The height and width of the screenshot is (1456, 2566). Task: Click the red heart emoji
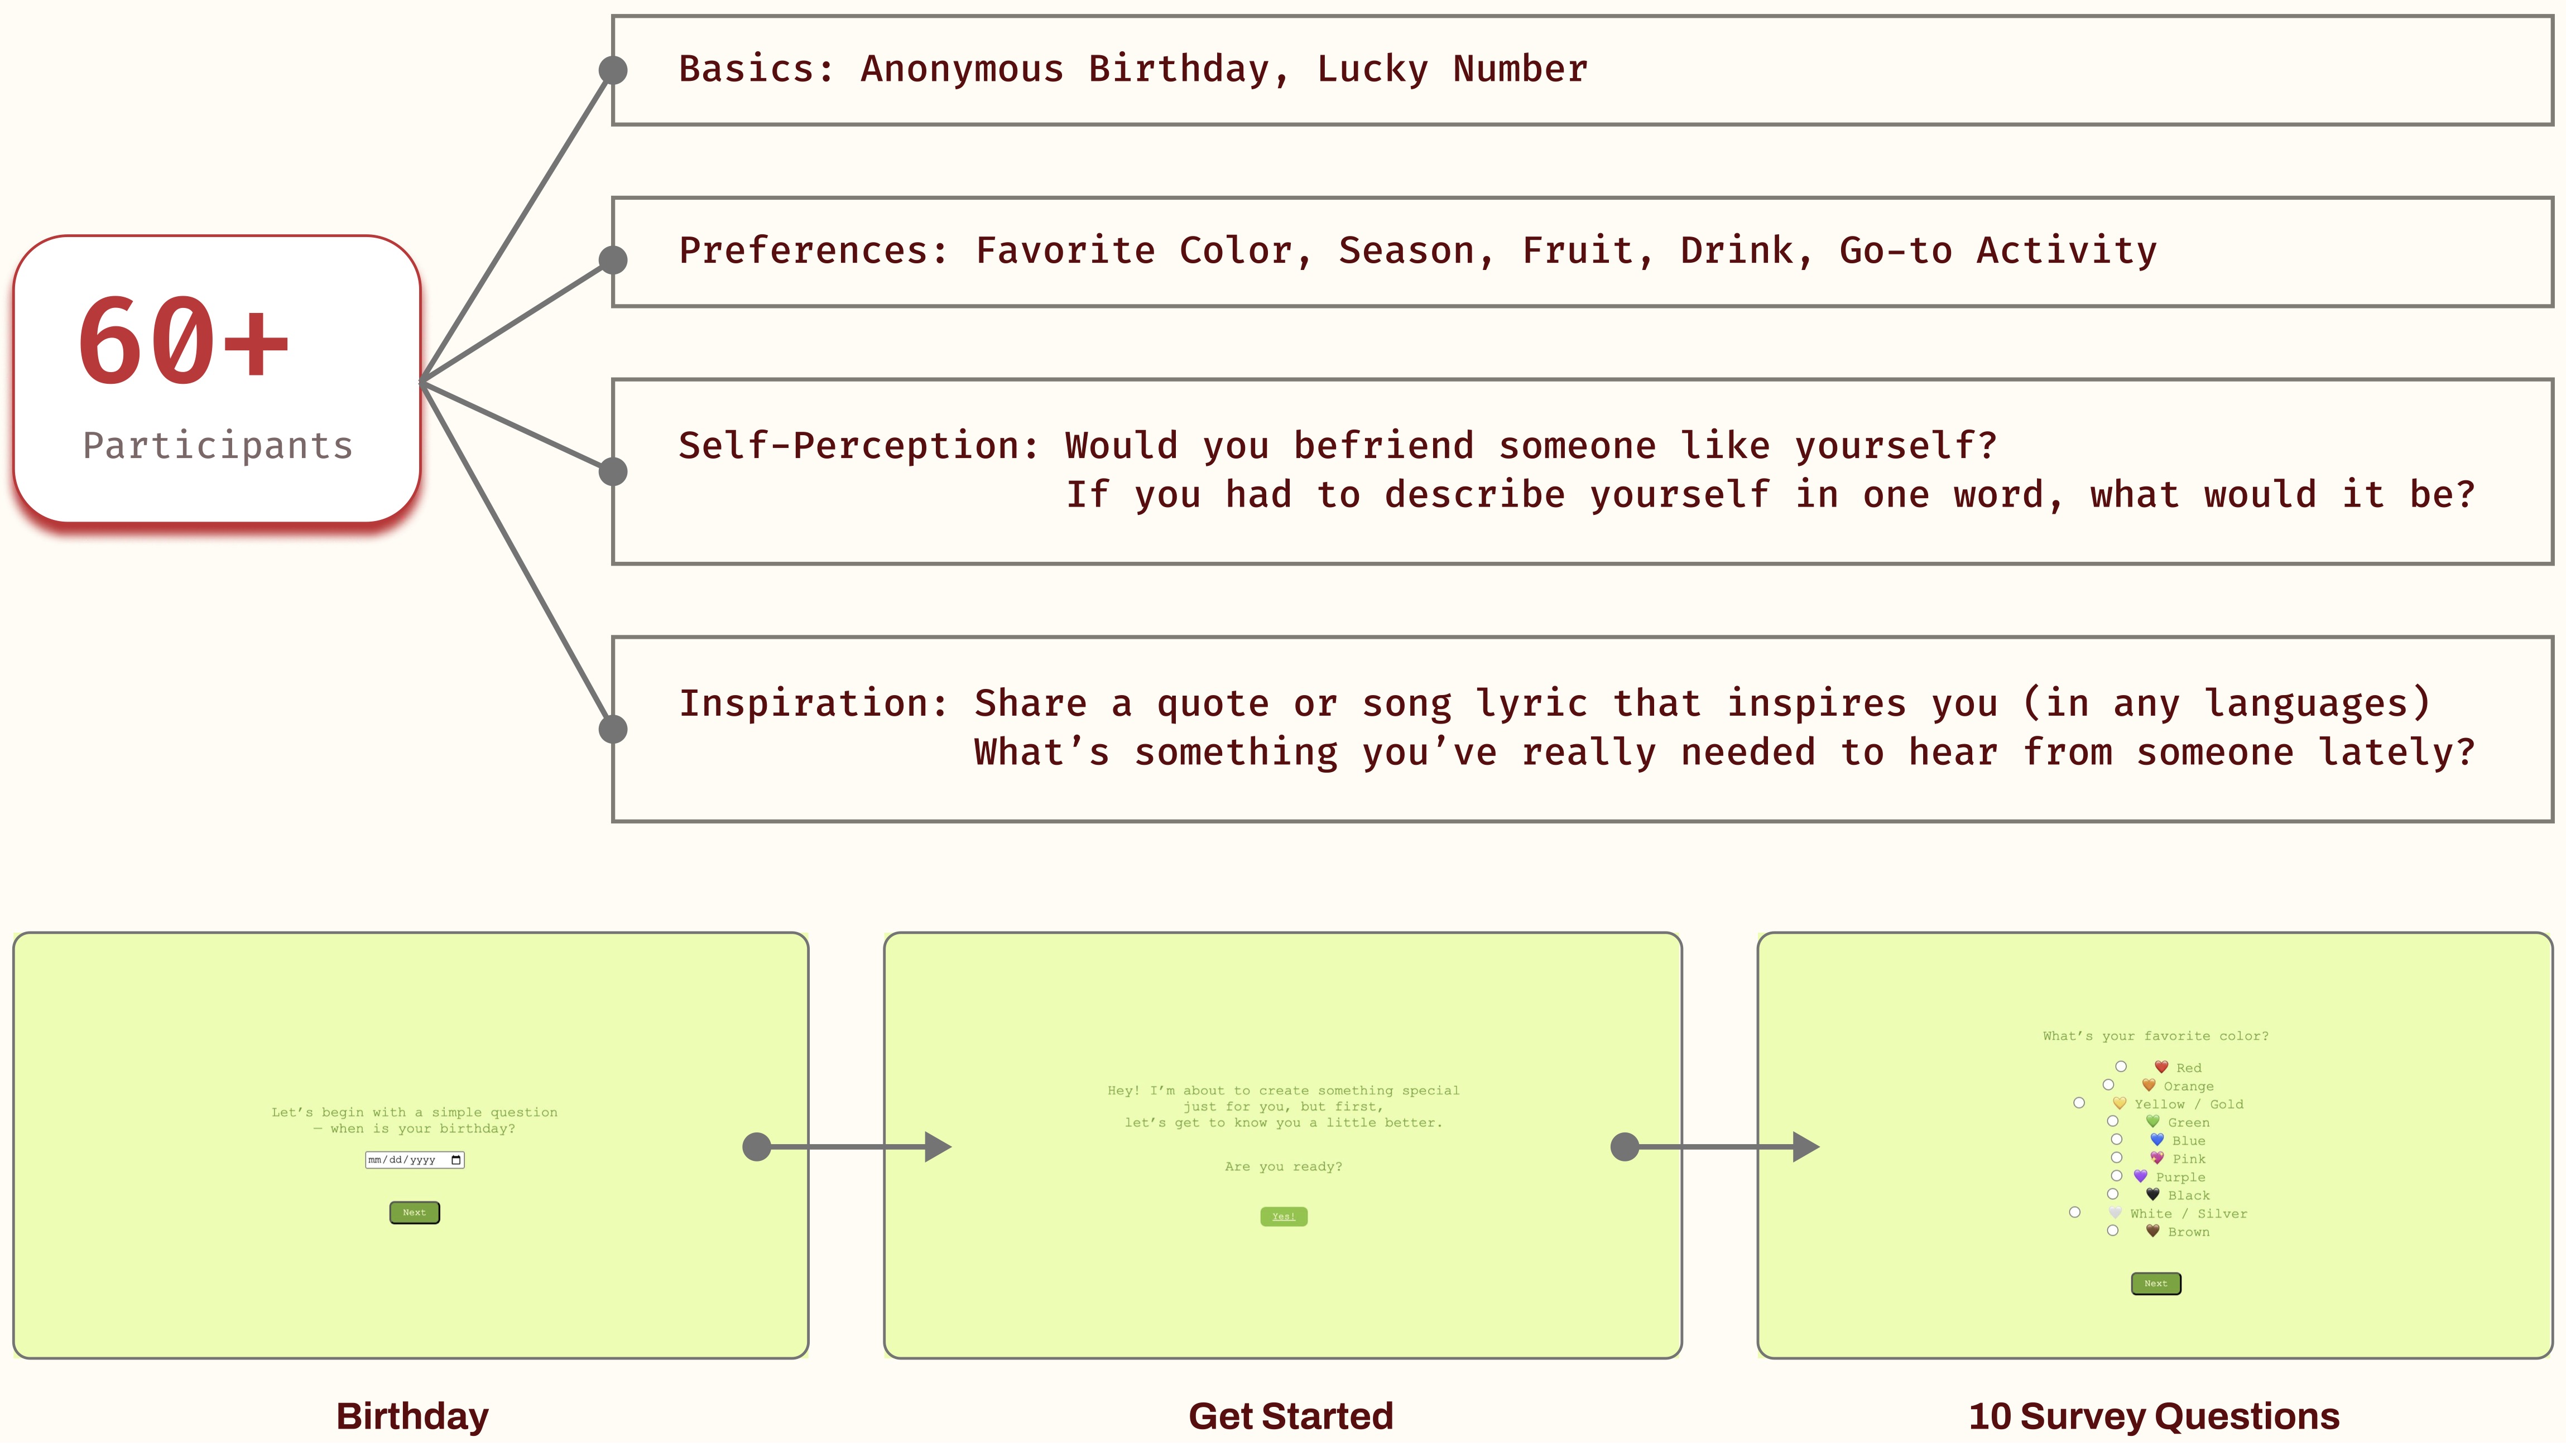tap(2161, 1067)
